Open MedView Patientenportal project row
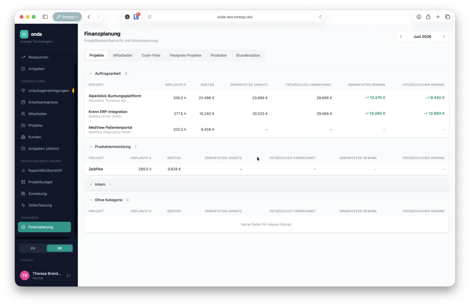 tap(266, 130)
